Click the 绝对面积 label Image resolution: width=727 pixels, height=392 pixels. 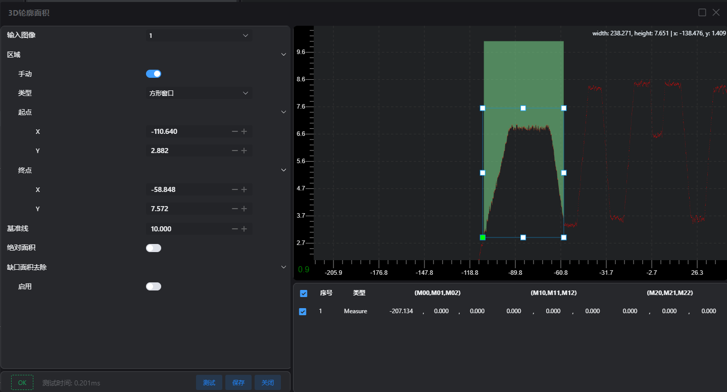click(21, 248)
